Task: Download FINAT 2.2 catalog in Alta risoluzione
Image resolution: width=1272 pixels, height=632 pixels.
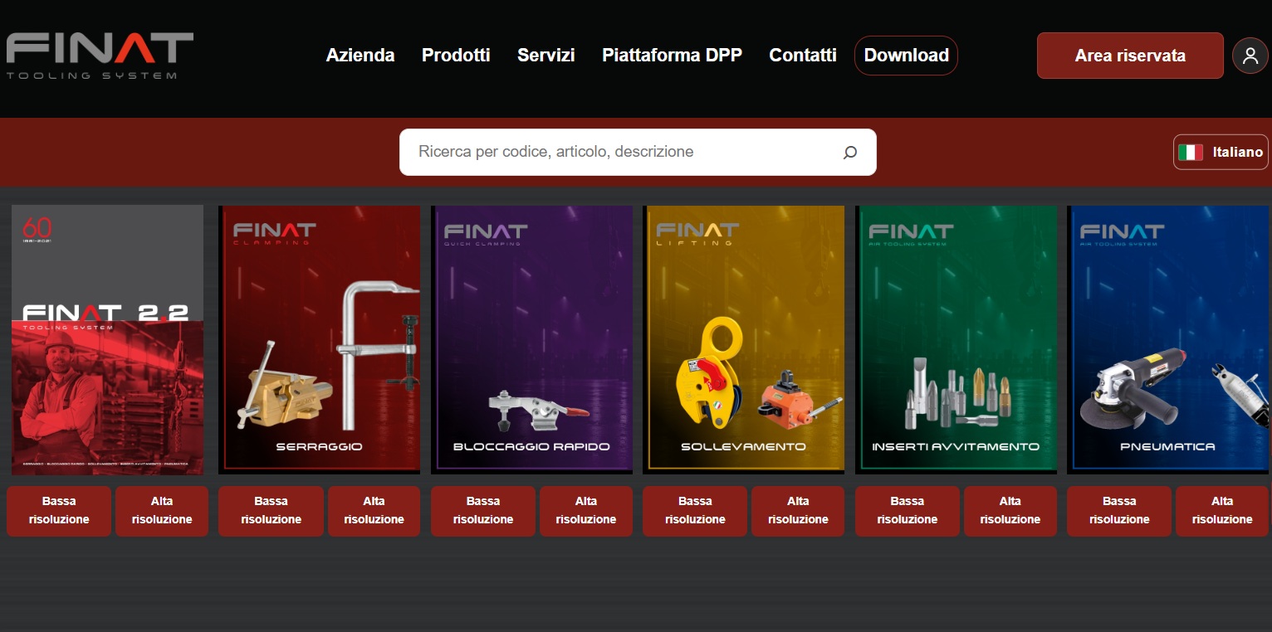Action: [162, 511]
